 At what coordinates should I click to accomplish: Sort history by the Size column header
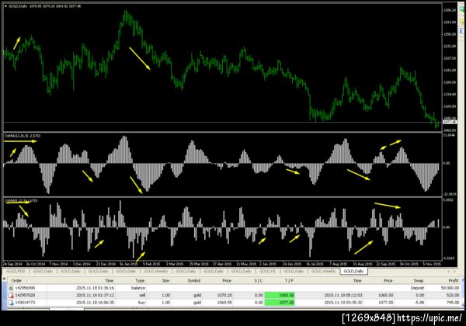point(165,280)
